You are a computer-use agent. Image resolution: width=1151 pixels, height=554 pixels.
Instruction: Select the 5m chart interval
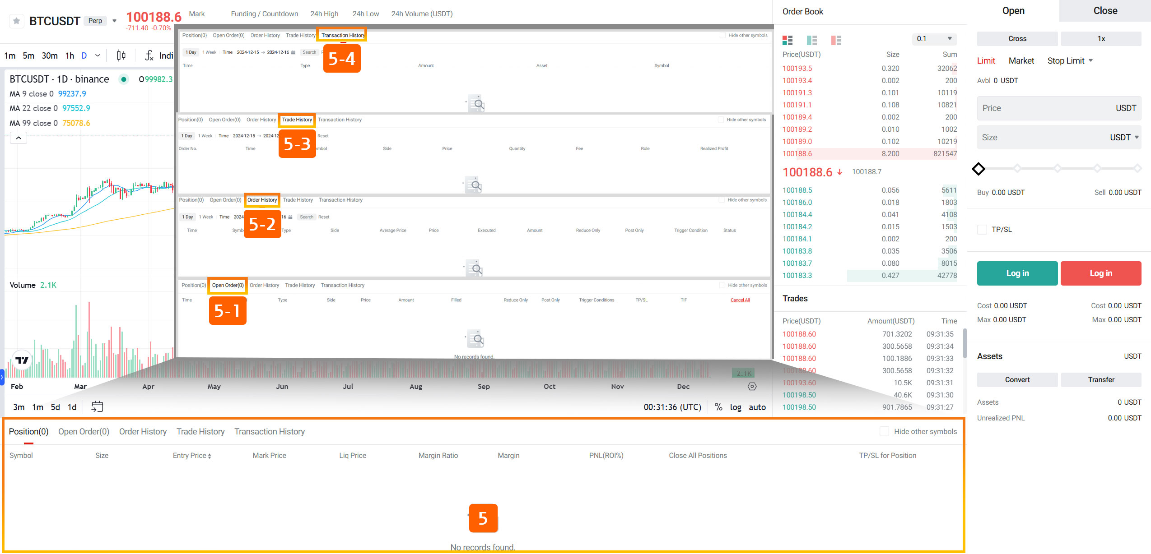pyautogui.click(x=28, y=55)
